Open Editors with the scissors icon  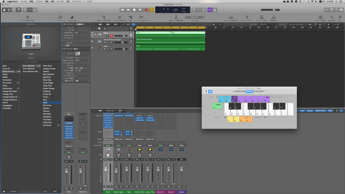coord(35,10)
